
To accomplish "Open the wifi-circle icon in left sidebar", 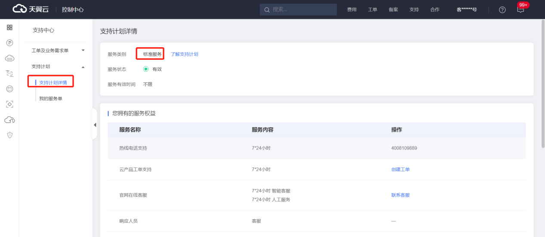I will [x=9, y=43].
